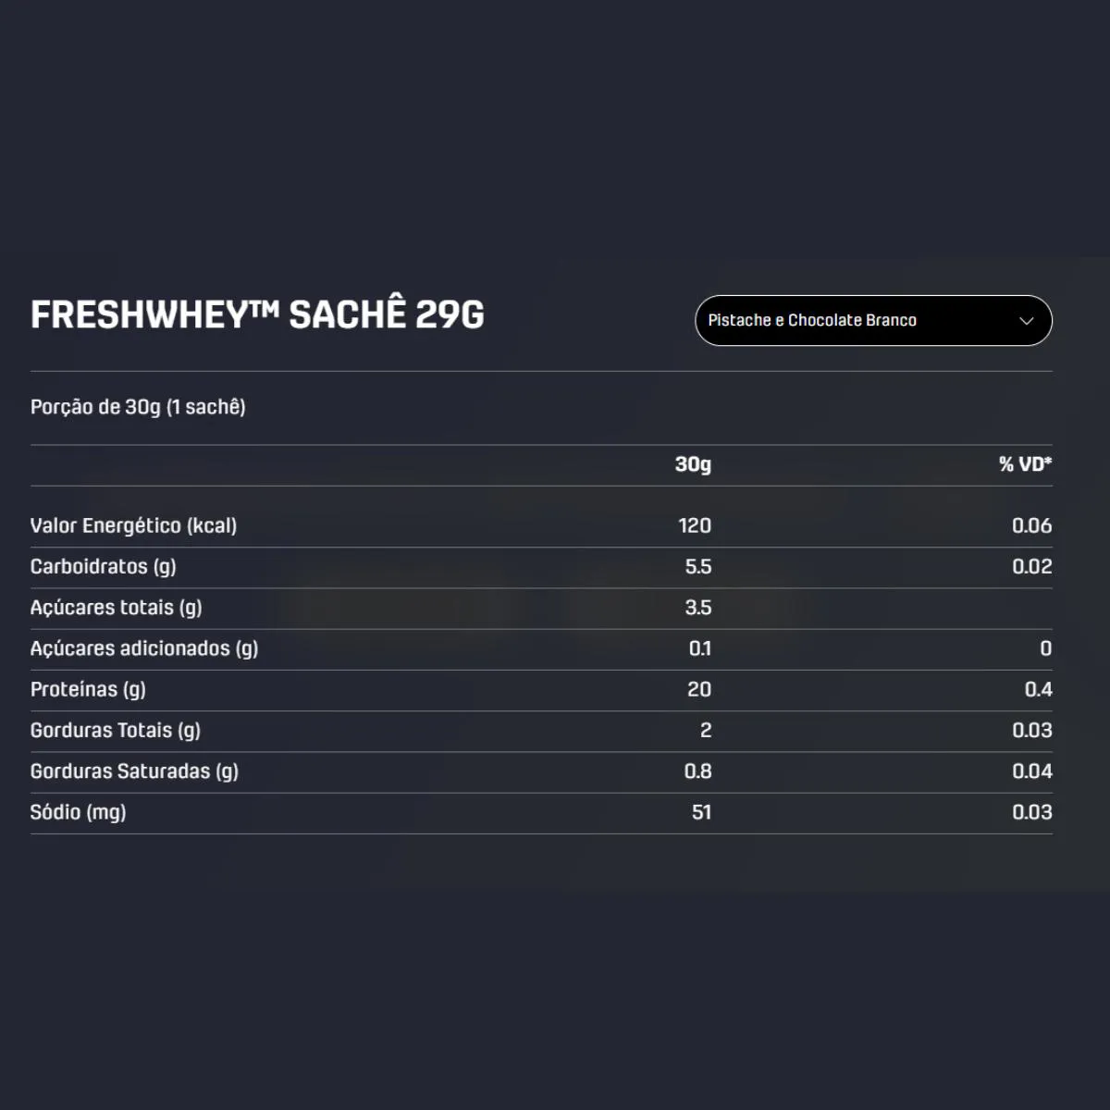Click the 0.06 energy daily value percentage
The height and width of the screenshot is (1110, 1110).
(x=1031, y=525)
